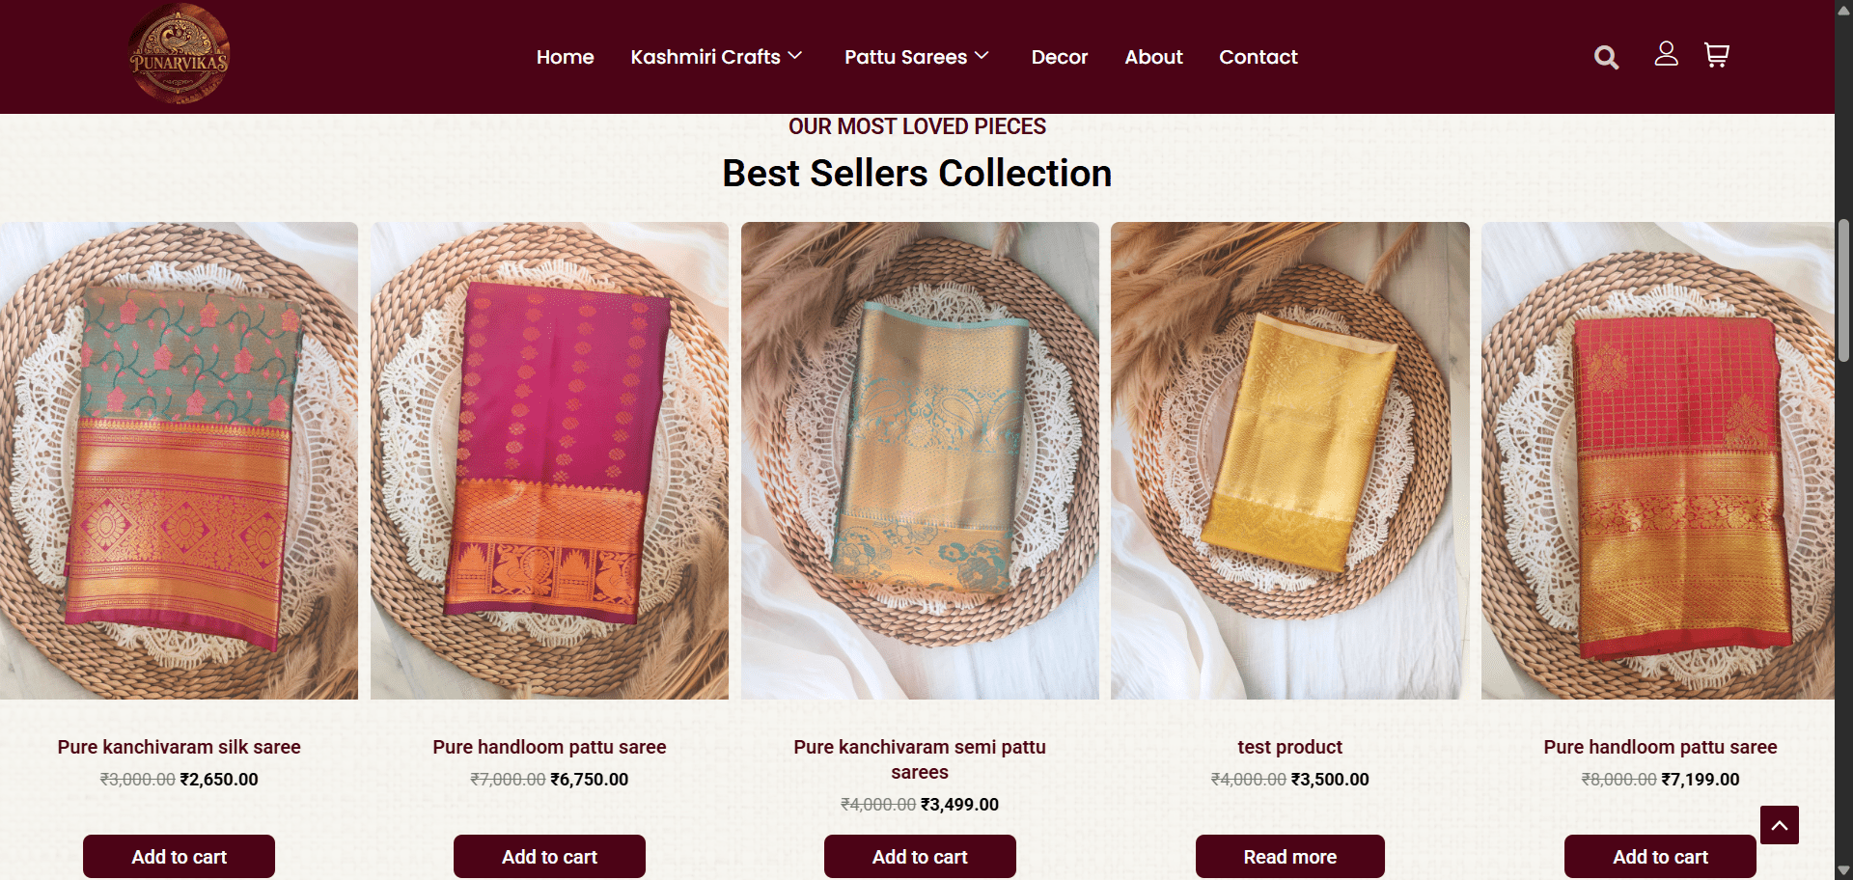This screenshot has width=1853, height=880.
Task: Click the page vertical scrollbar thumb
Action: coord(1843,289)
